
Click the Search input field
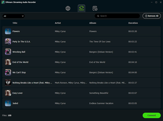[x=117, y=16]
